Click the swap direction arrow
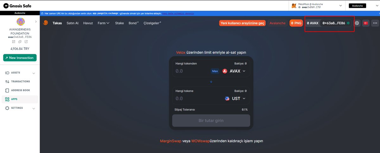This screenshot has width=380, height=153. click(x=211, y=82)
